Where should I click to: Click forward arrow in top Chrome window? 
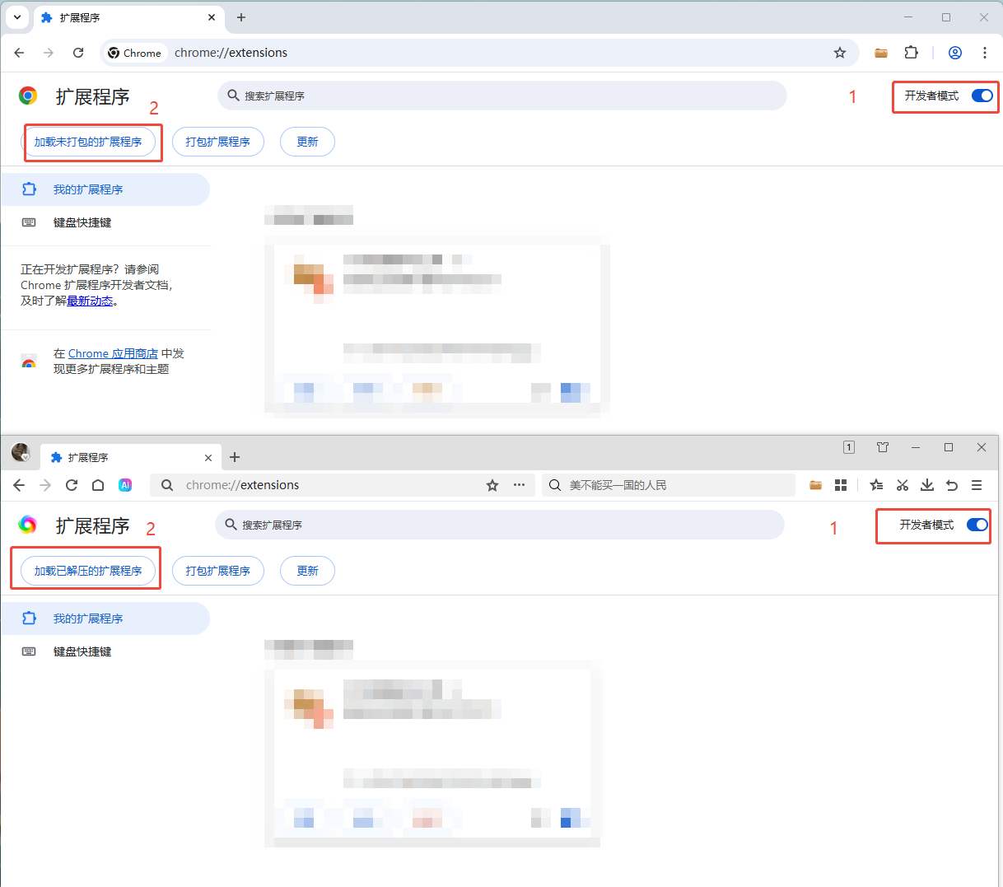click(x=49, y=53)
